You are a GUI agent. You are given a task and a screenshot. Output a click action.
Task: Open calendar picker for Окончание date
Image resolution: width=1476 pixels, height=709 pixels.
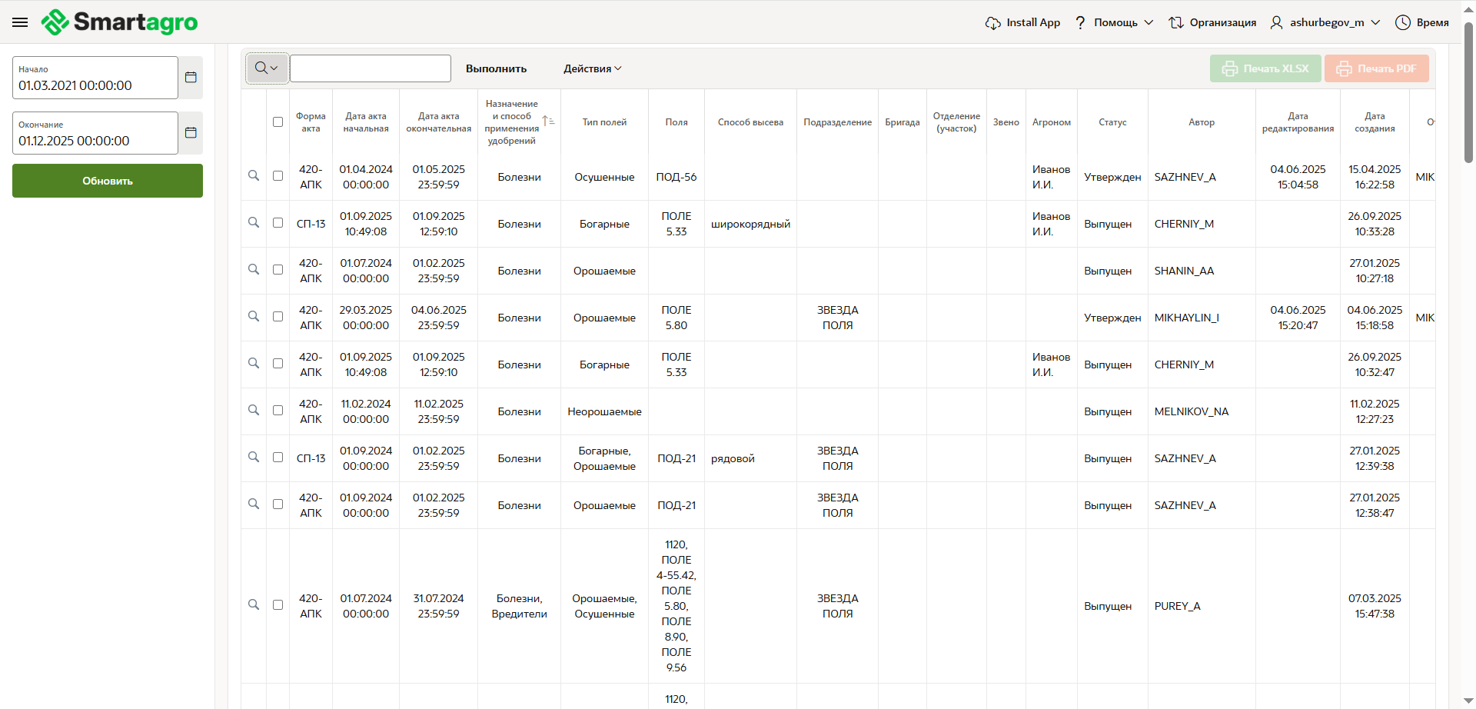[191, 133]
